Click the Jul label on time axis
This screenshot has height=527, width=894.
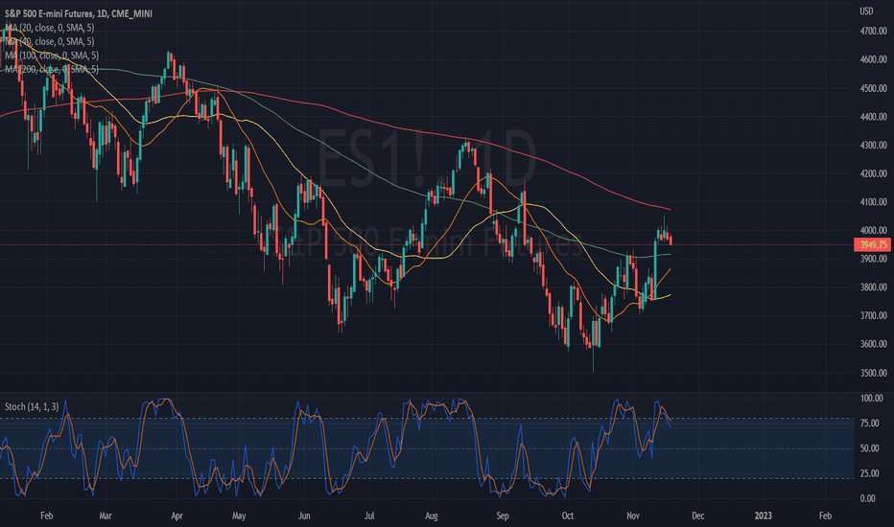coord(369,516)
